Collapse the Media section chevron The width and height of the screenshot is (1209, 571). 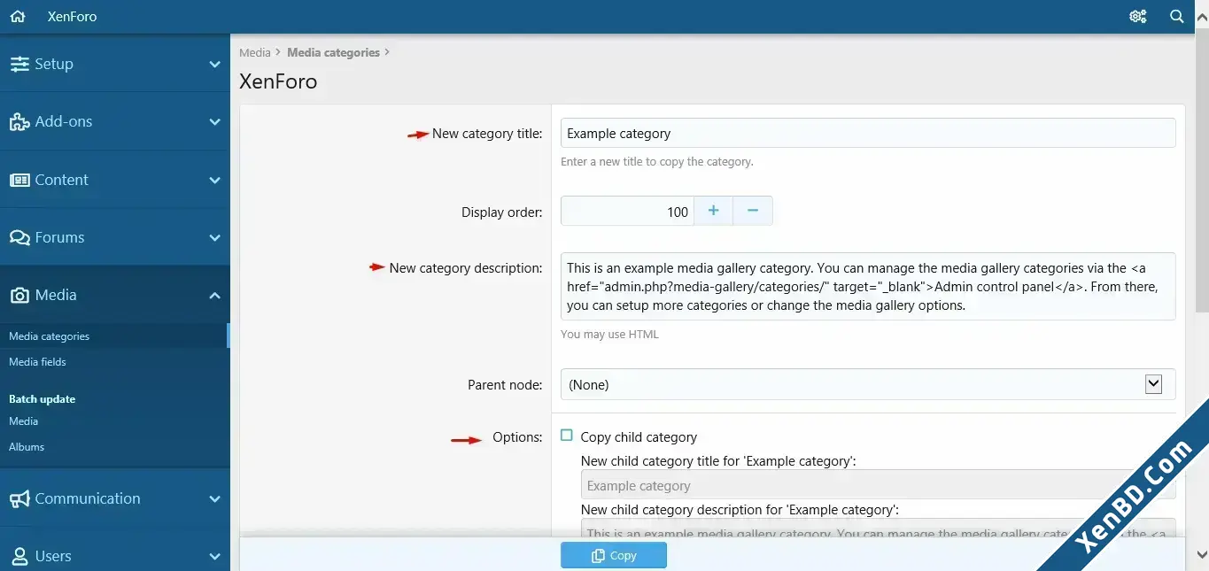pos(214,296)
